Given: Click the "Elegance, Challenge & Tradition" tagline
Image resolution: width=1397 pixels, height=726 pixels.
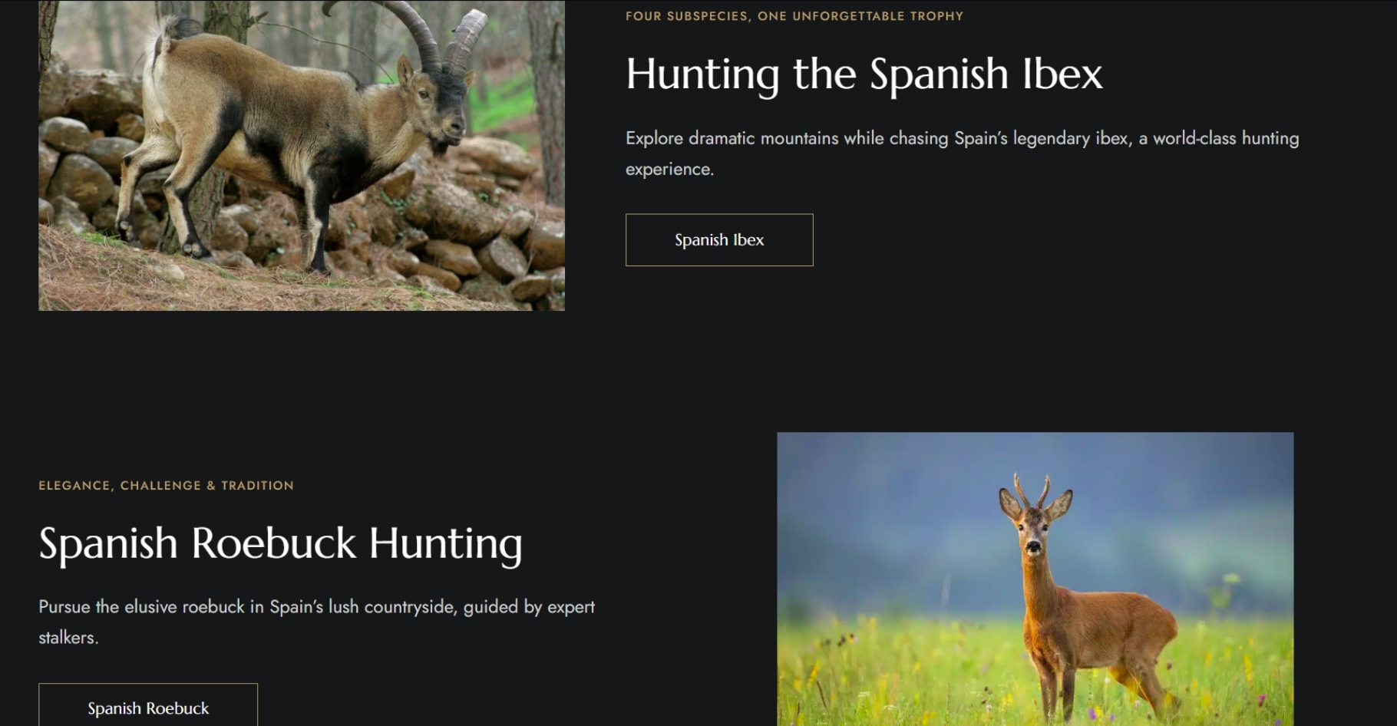Looking at the screenshot, I should (x=166, y=485).
